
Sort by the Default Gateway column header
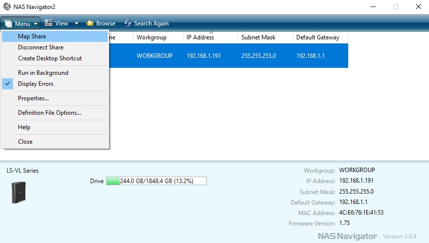click(x=320, y=37)
